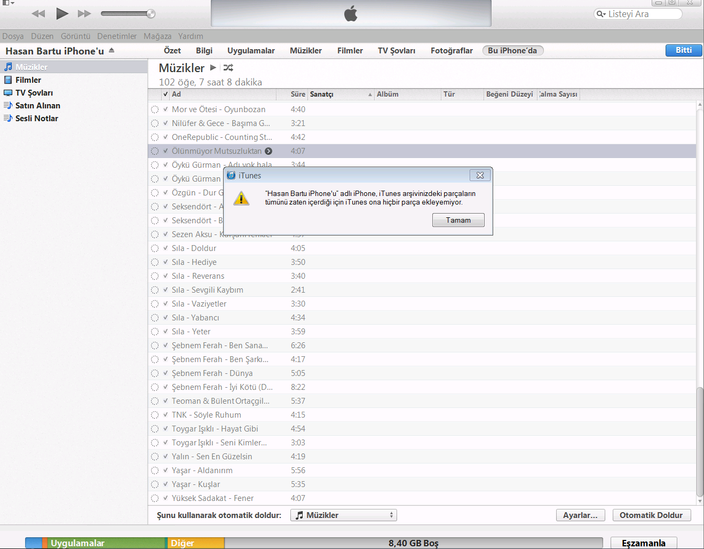Uncheck Sıla - Doldur checkbox
704x549 pixels.
(x=165, y=248)
